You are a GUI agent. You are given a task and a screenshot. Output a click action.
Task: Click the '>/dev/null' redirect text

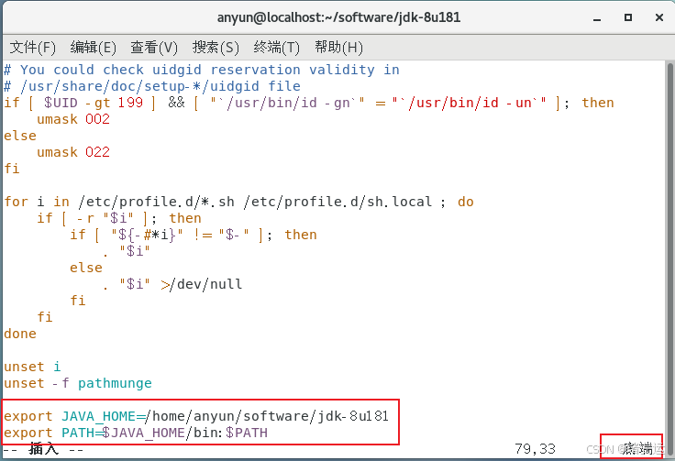click(x=202, y=284)
